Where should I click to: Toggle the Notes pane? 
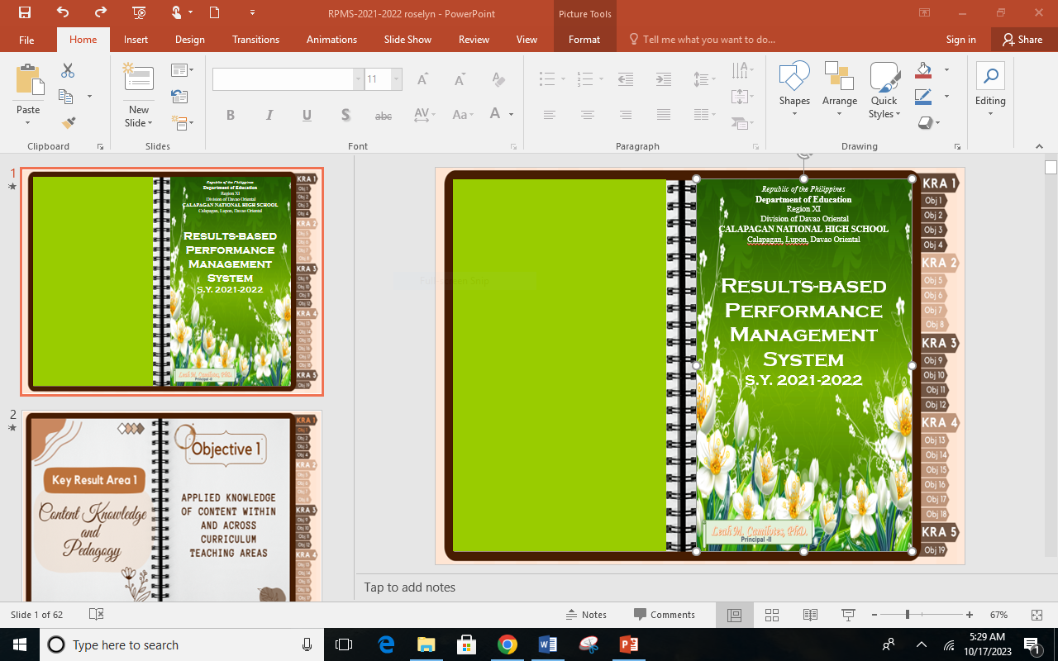(586, 615)
